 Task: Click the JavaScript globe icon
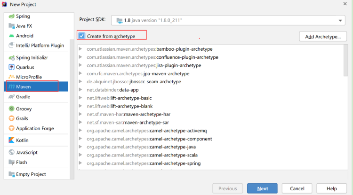pos(11,152)
